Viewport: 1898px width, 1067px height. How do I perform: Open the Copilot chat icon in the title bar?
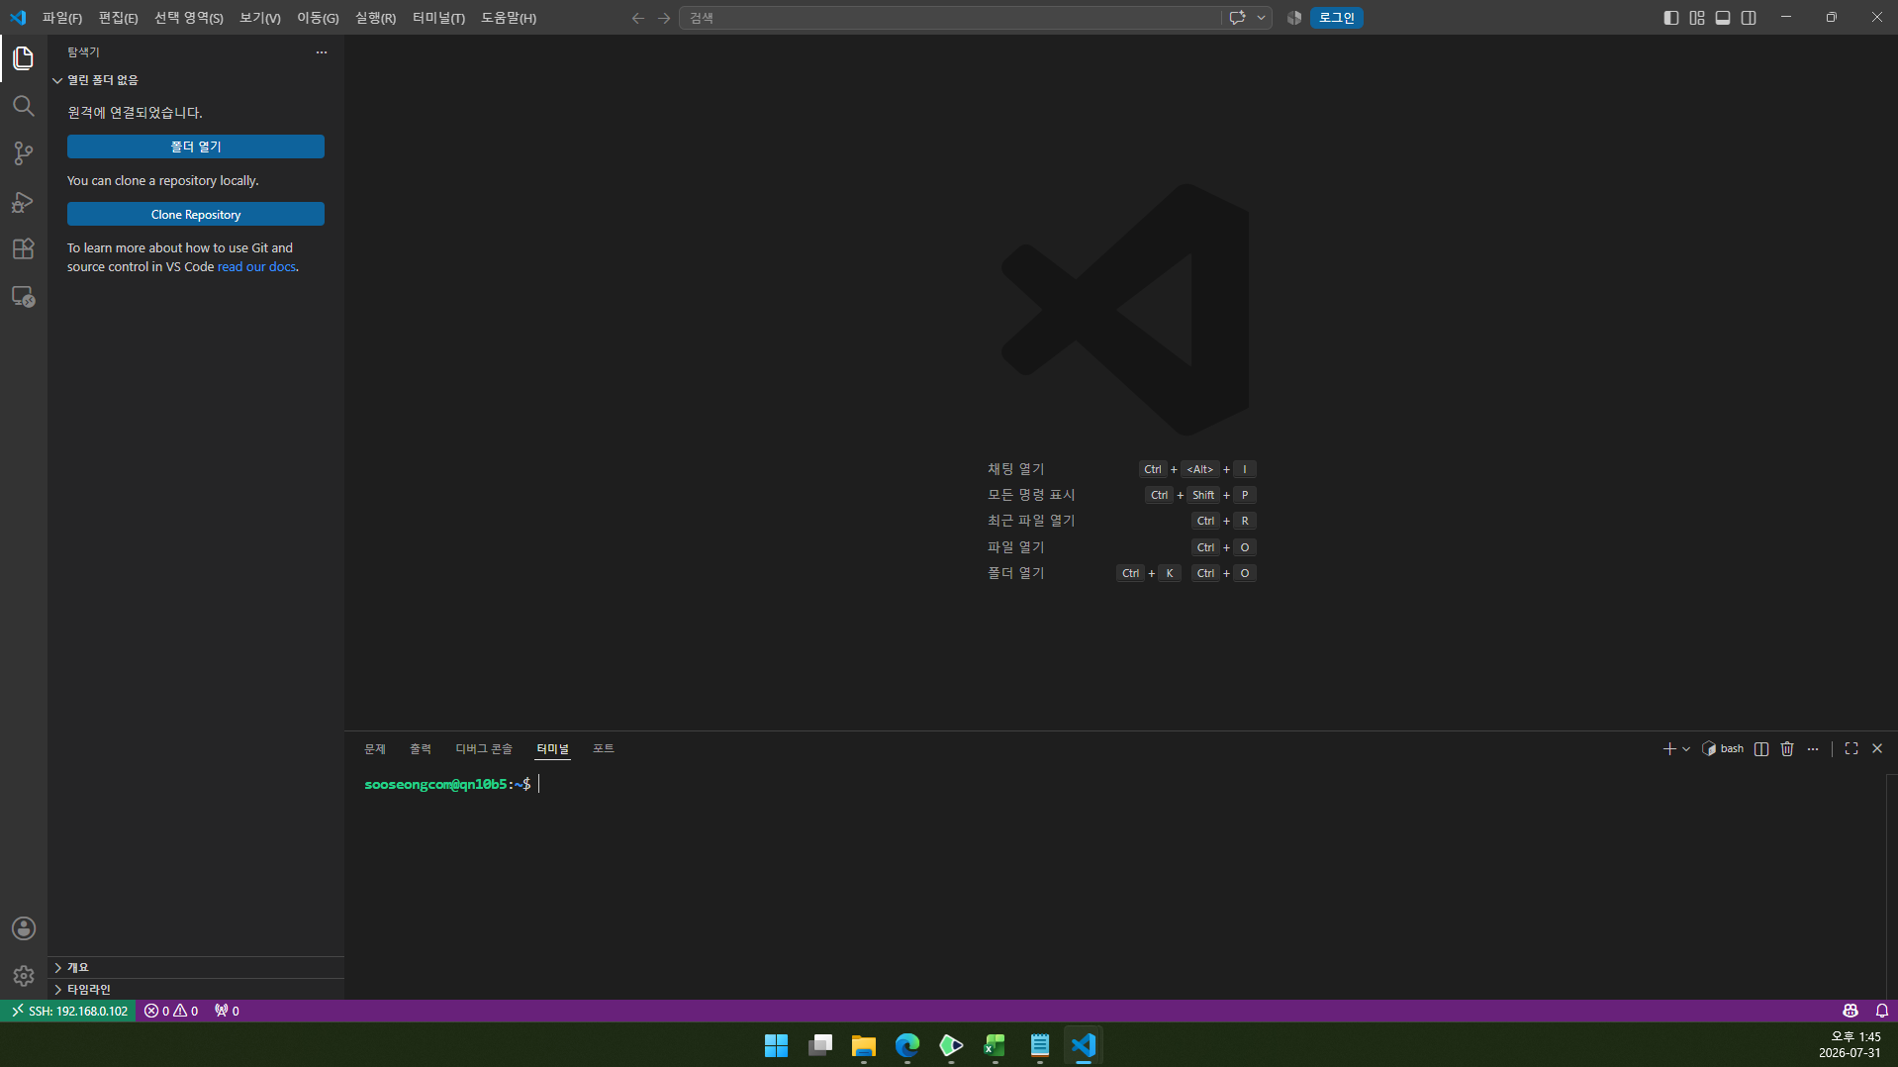coord(1237,18)
